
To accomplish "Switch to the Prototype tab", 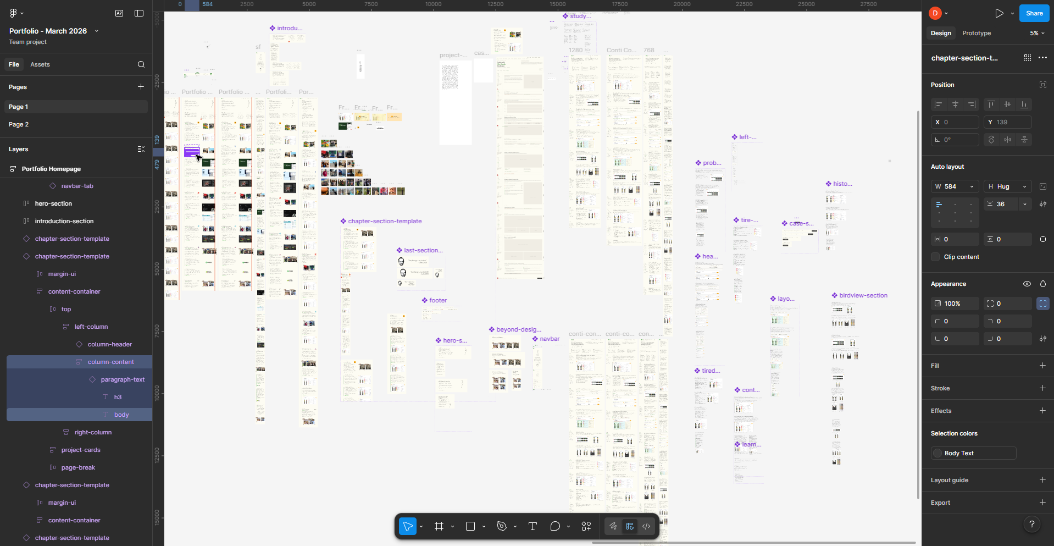I will point(976,33).
